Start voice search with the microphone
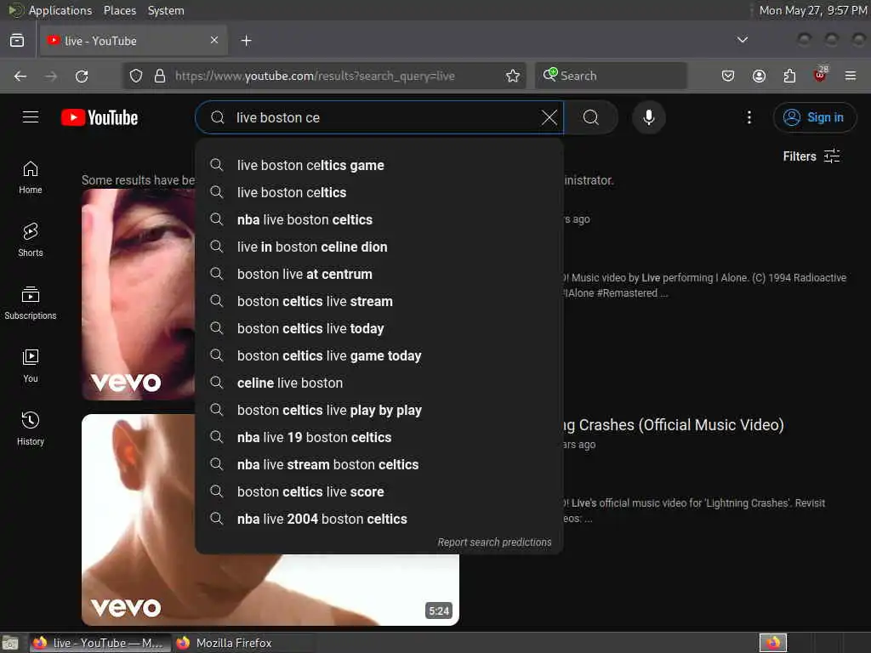The height and width of the screenshot is (653, 871). point(648,117)
